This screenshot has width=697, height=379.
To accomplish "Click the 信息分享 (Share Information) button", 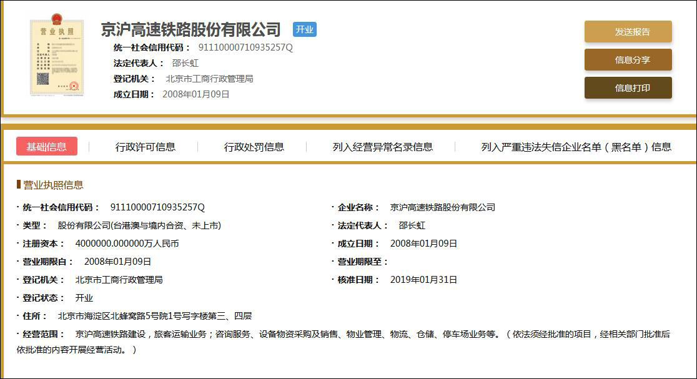I will point(628,59).
